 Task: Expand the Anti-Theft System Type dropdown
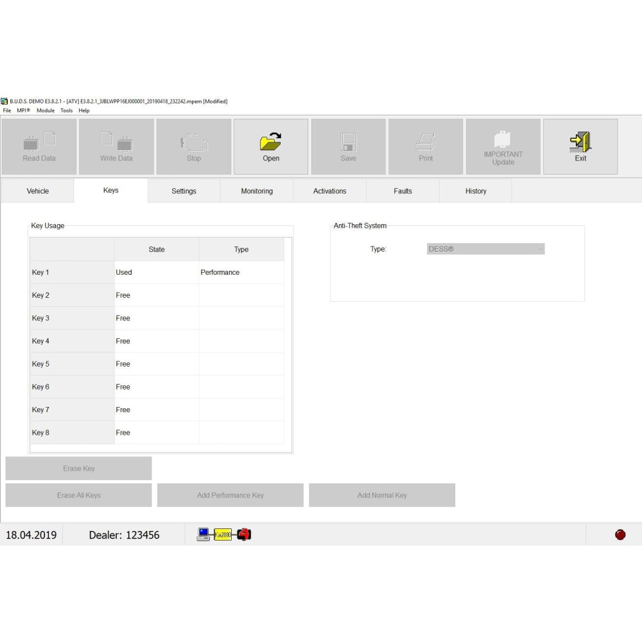tap(540, 249)
